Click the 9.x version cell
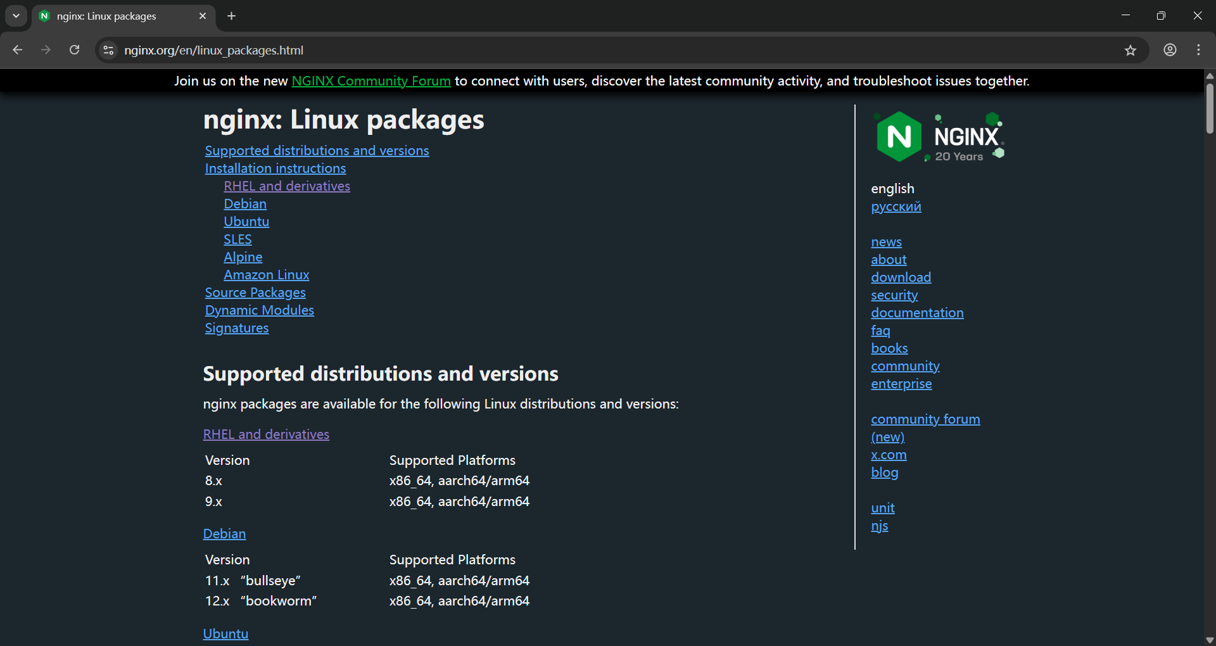Image resolution: width=1216 pixels, height=646 pixels. [x=213, y=502]
